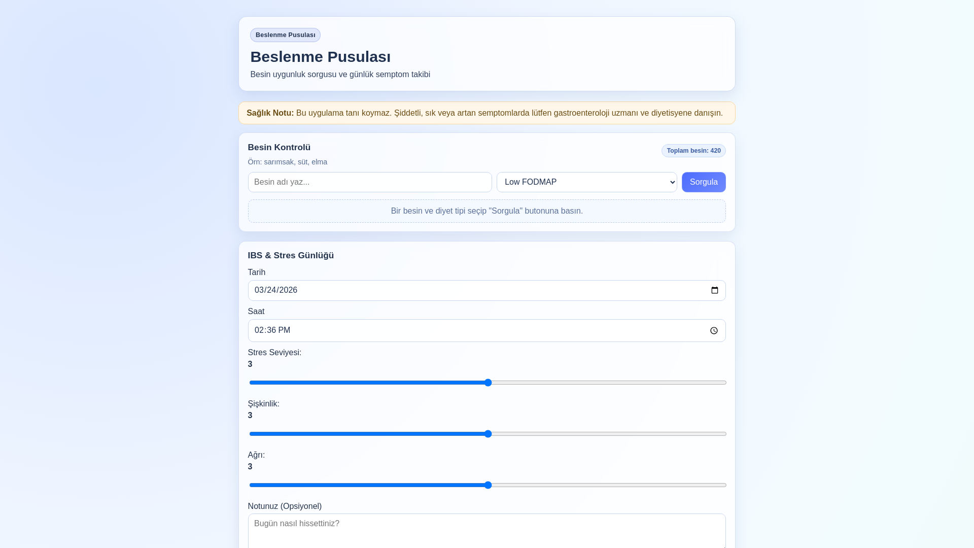Screen dimensions: 974x548
Task: Click the dashed query result placeholder box
Action: (x=486, y=211)
